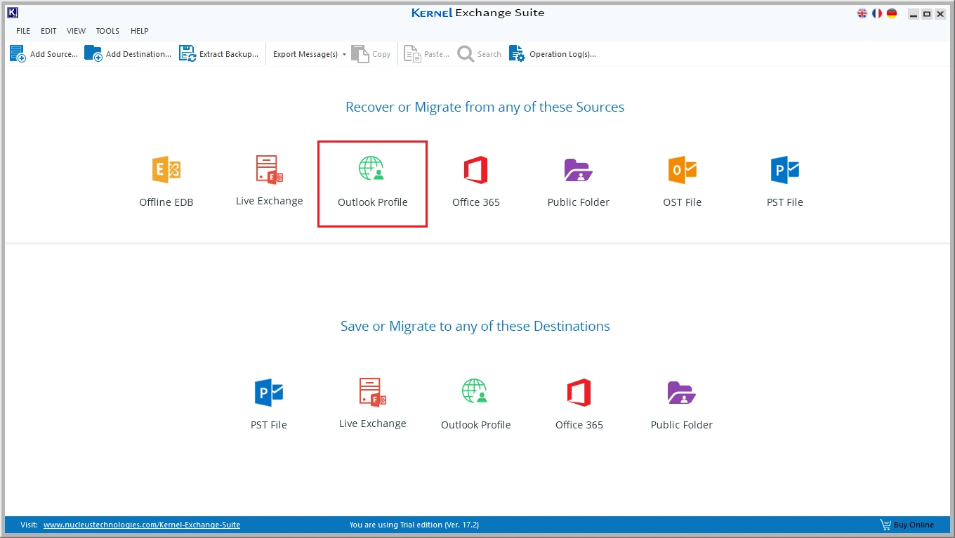Minimize the Kernel Exchange Suite window

[913, 14]
